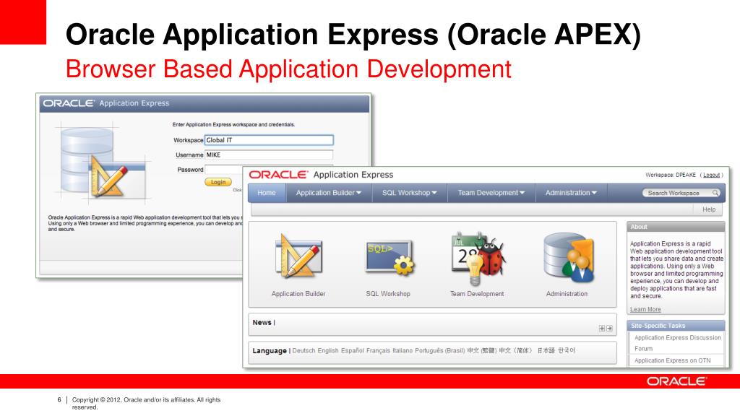Click the Application Builder label under icon

(298, 293)
